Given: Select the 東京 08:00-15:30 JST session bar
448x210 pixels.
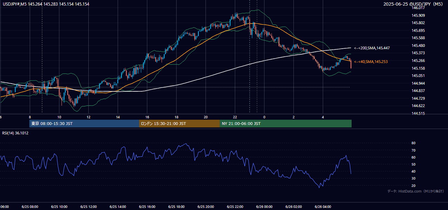Looking at the screenshot, I should point(84,124).
